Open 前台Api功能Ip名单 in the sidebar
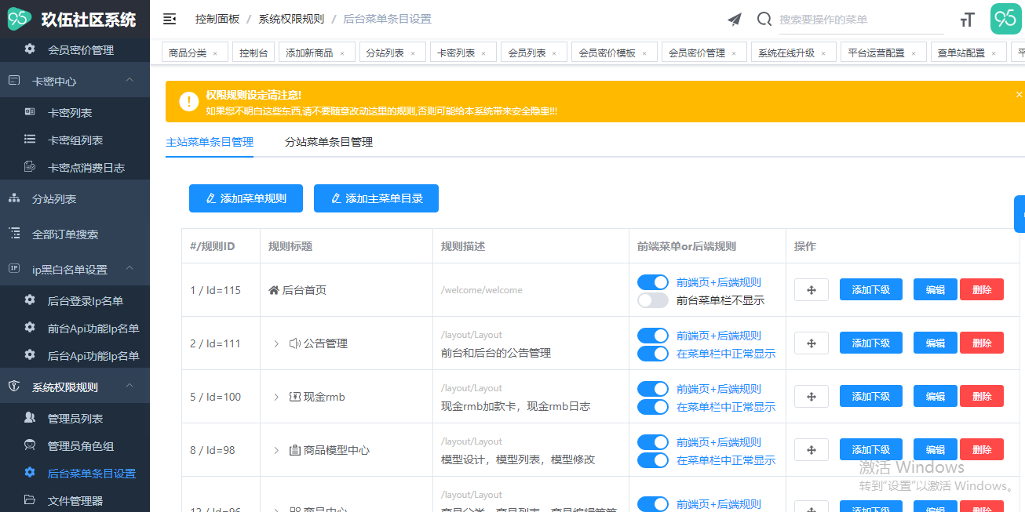The height and width of the screenshot is (512, 1025). 75,328
